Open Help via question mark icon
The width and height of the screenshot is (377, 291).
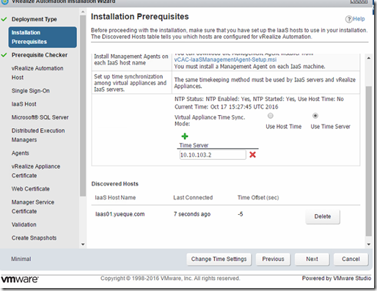coord(348,19)
